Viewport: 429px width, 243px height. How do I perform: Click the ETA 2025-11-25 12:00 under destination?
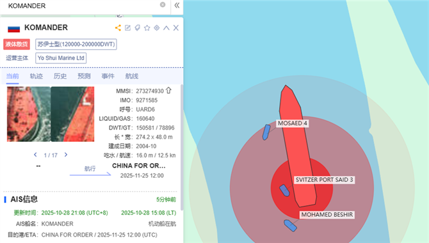click(x=142, y=176)
